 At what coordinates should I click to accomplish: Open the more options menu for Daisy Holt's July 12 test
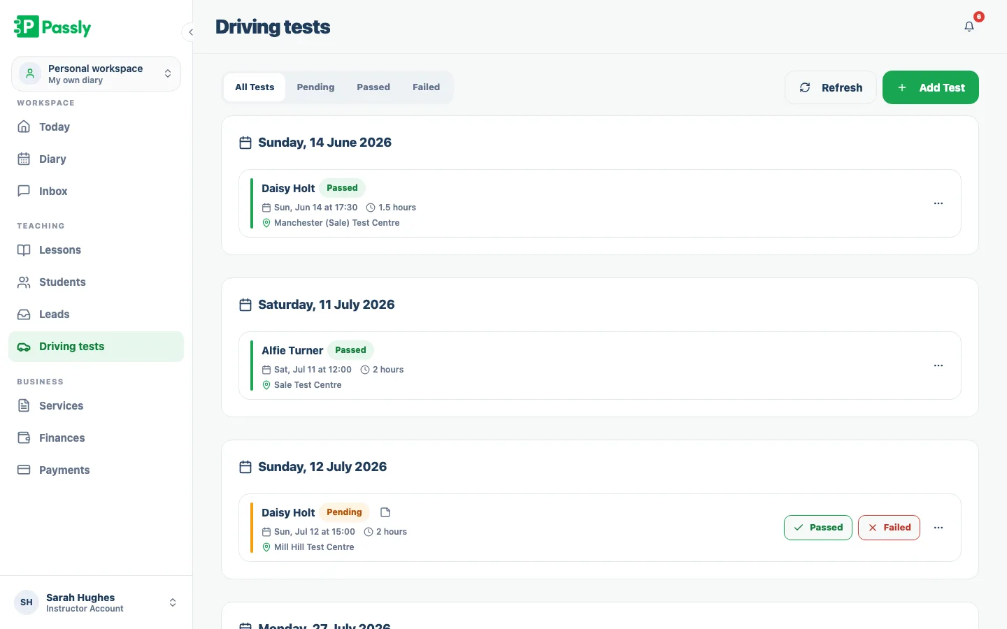[938, 528]
